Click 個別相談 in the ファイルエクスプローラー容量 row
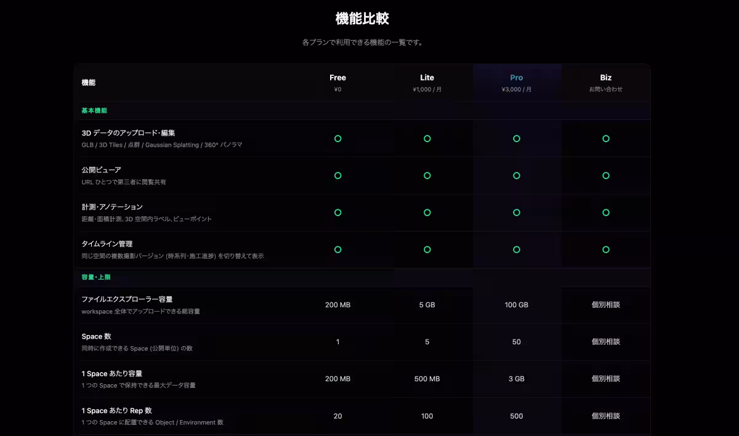This screenshot has width=739, height=436. pos(605,305)
